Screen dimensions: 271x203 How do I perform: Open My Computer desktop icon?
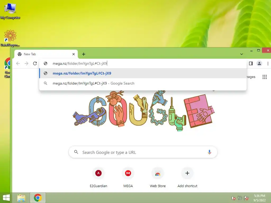10,11
